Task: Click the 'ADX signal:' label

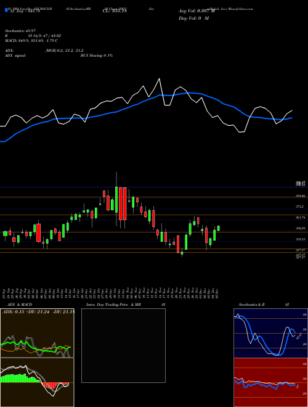Action: [15, 55]
